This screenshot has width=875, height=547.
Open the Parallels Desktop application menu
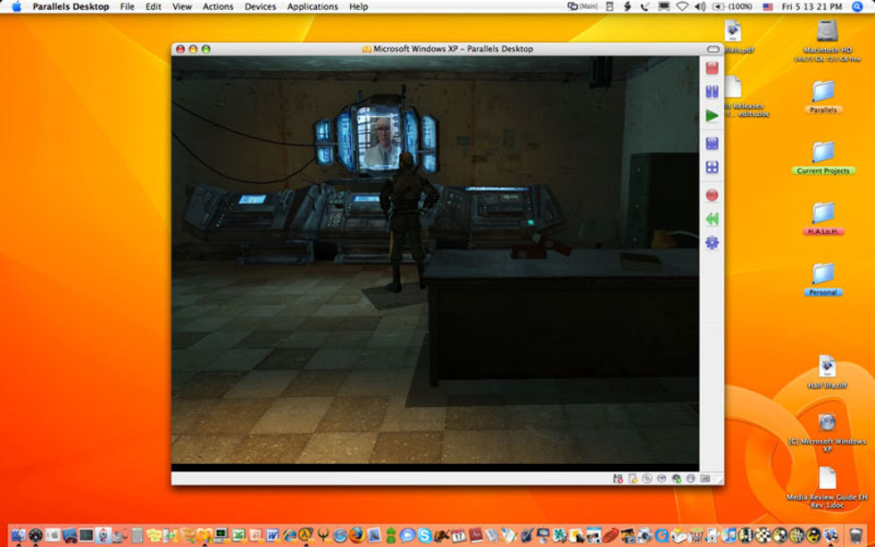(x=71, y=6)
